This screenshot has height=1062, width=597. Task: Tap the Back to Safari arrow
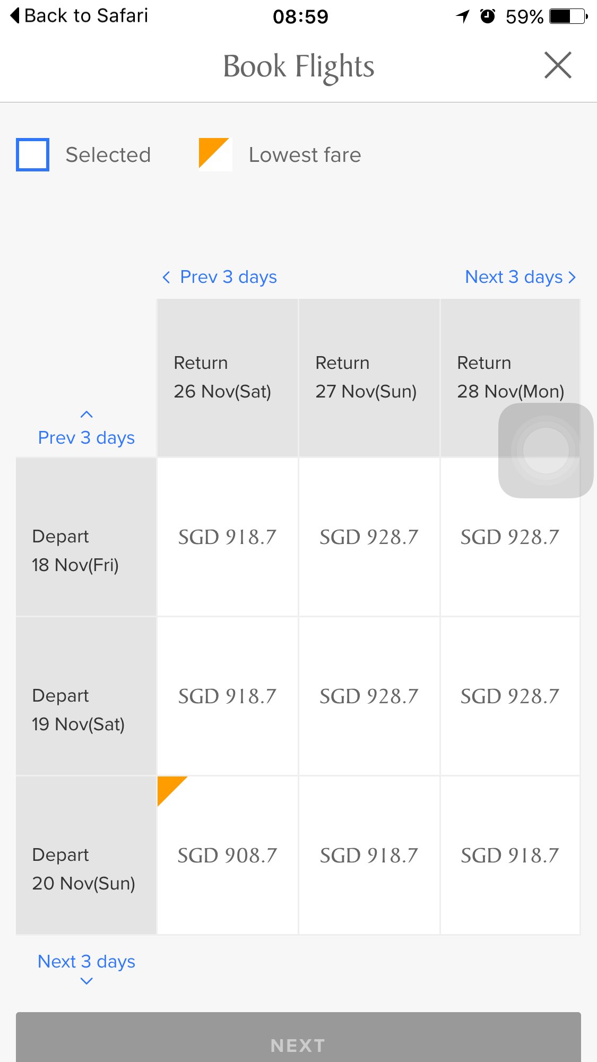pos(16,15)
